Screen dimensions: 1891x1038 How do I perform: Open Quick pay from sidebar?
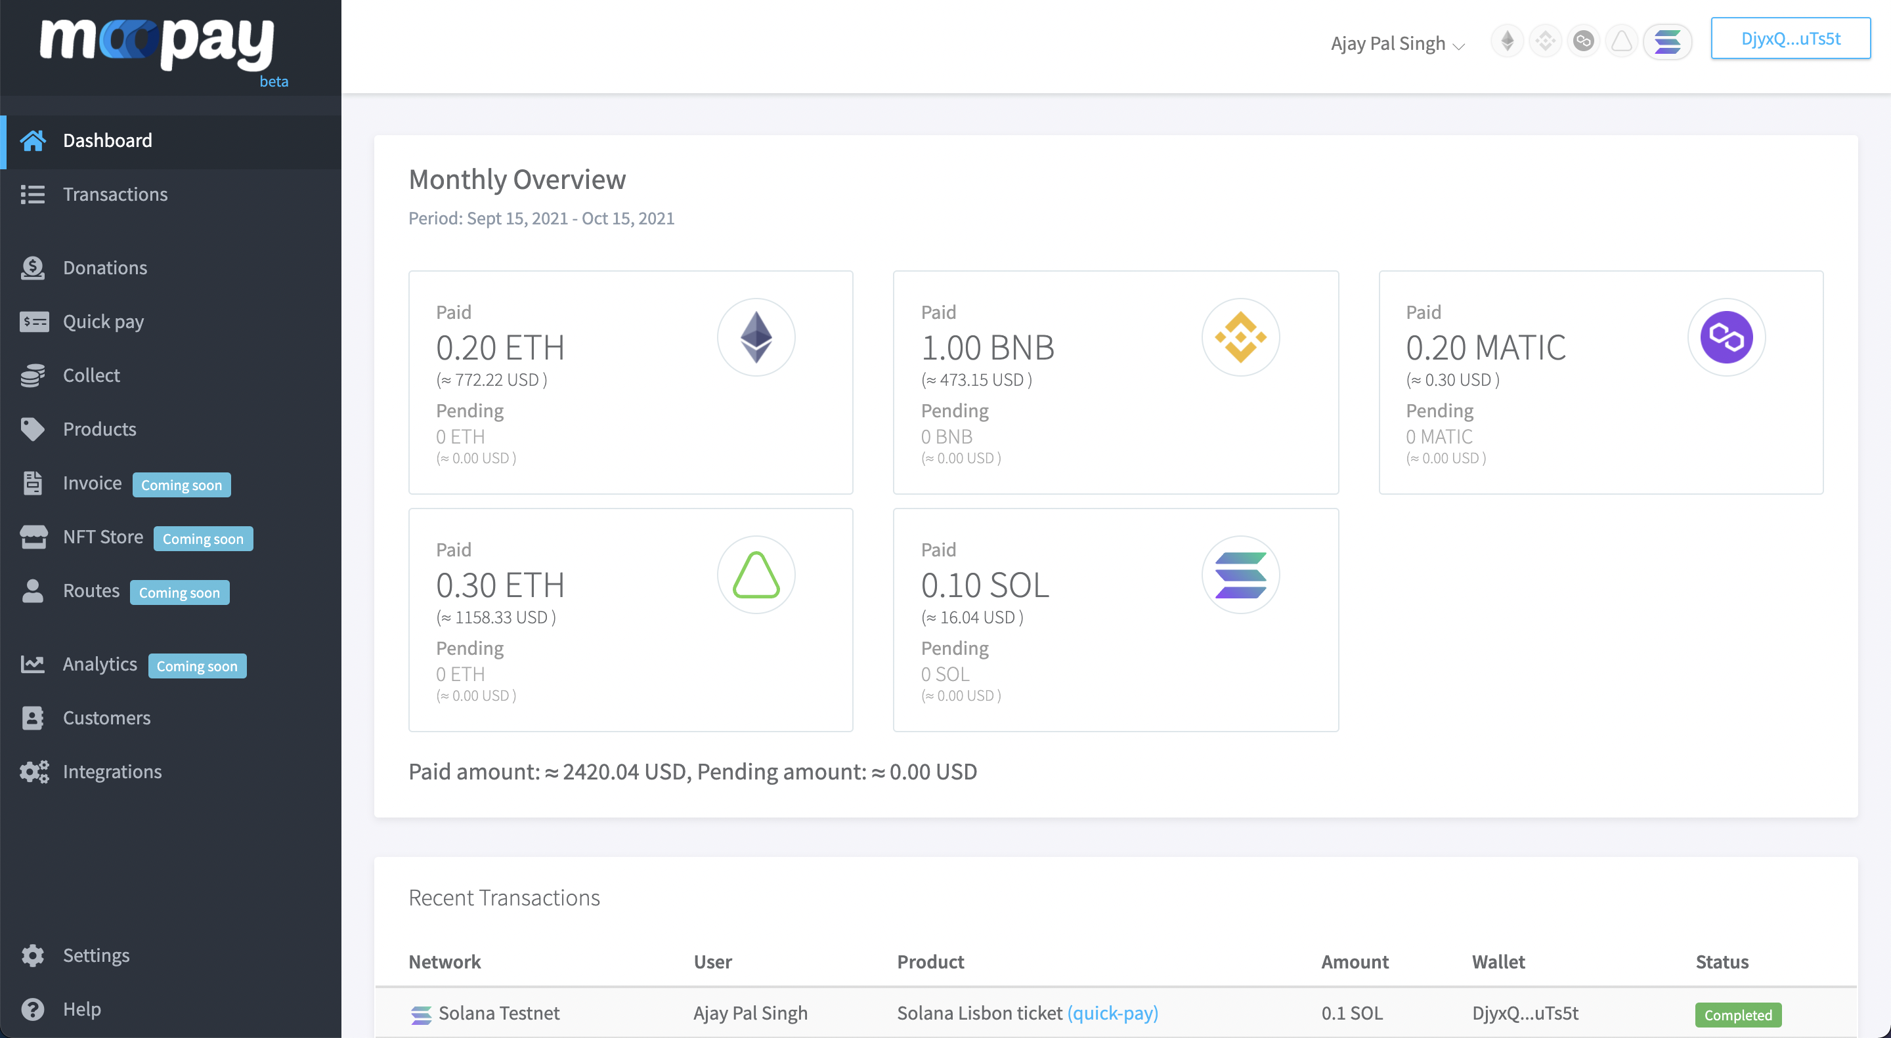tap(103, 322)
